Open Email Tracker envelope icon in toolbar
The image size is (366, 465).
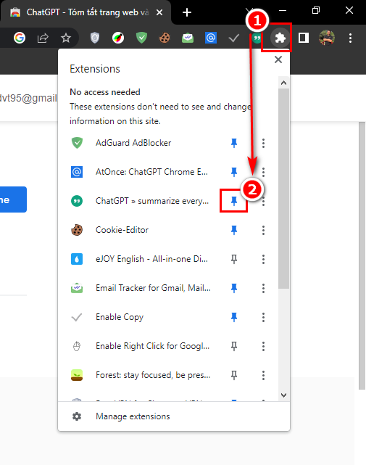pos(188,38)
